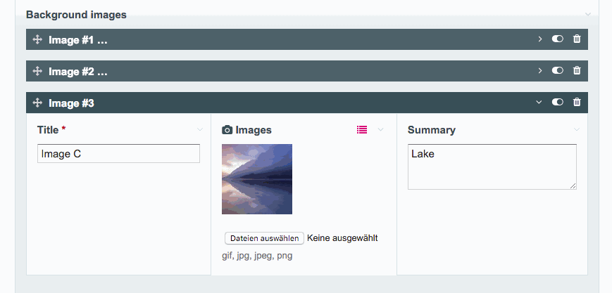
Task: Click the Image #2 header title
Action: (x=78, y=72)
